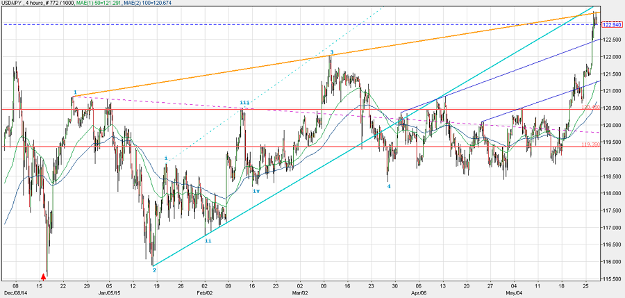625x298 pixels.
Task: Click the sub-wave label 'iv'
Action: [256, 191]
